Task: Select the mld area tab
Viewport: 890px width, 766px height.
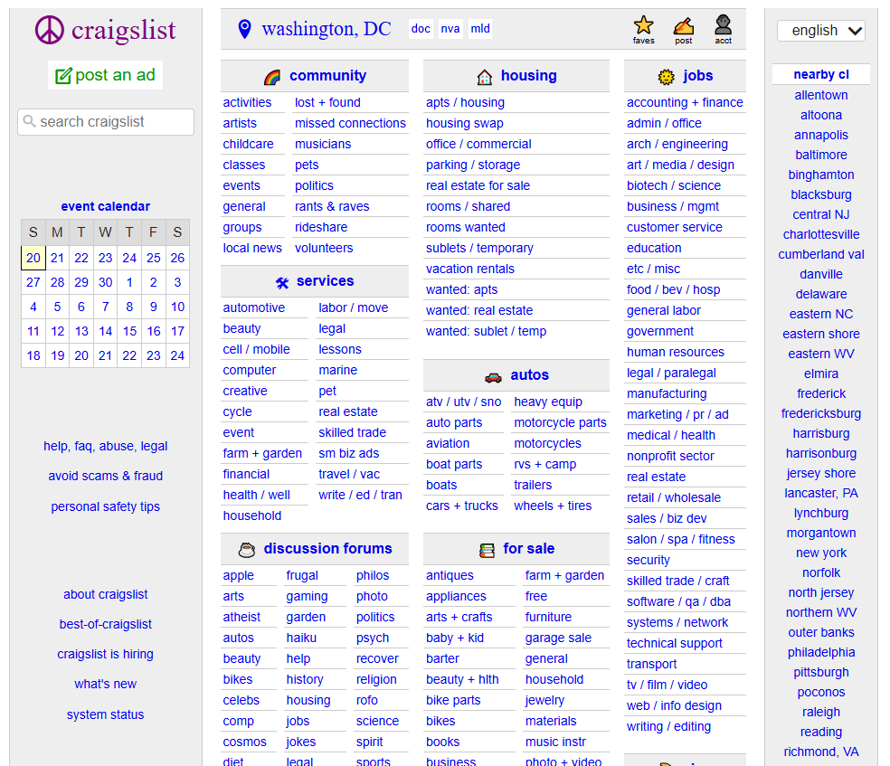Action: [480, 28]
